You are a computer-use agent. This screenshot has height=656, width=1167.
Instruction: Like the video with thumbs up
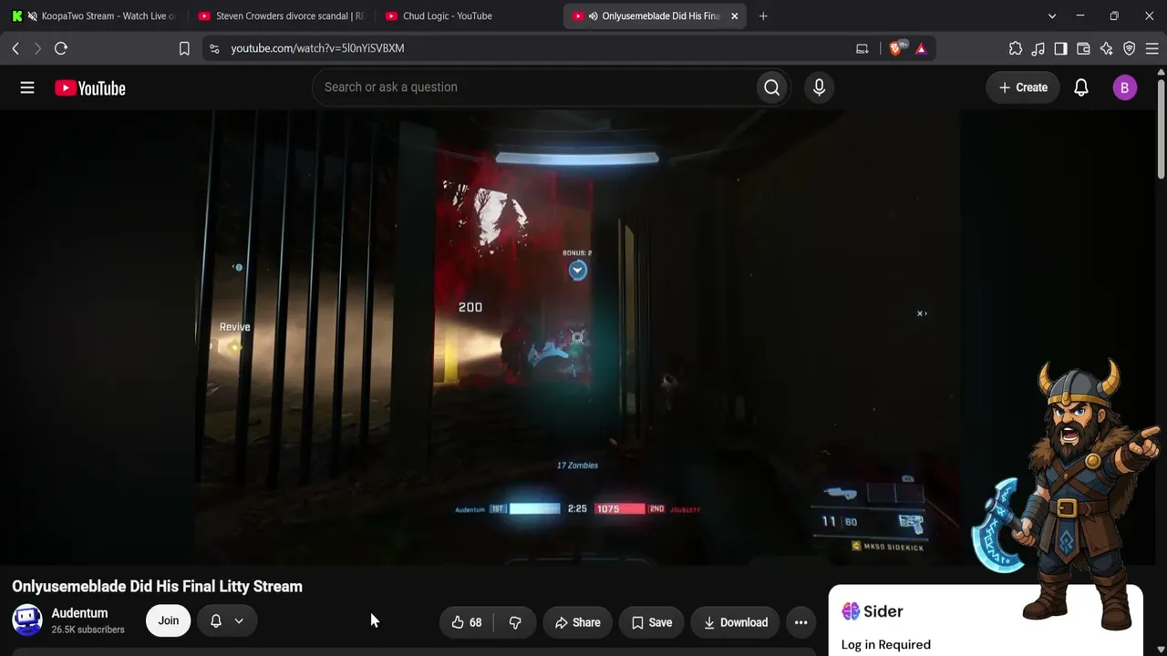466,622
